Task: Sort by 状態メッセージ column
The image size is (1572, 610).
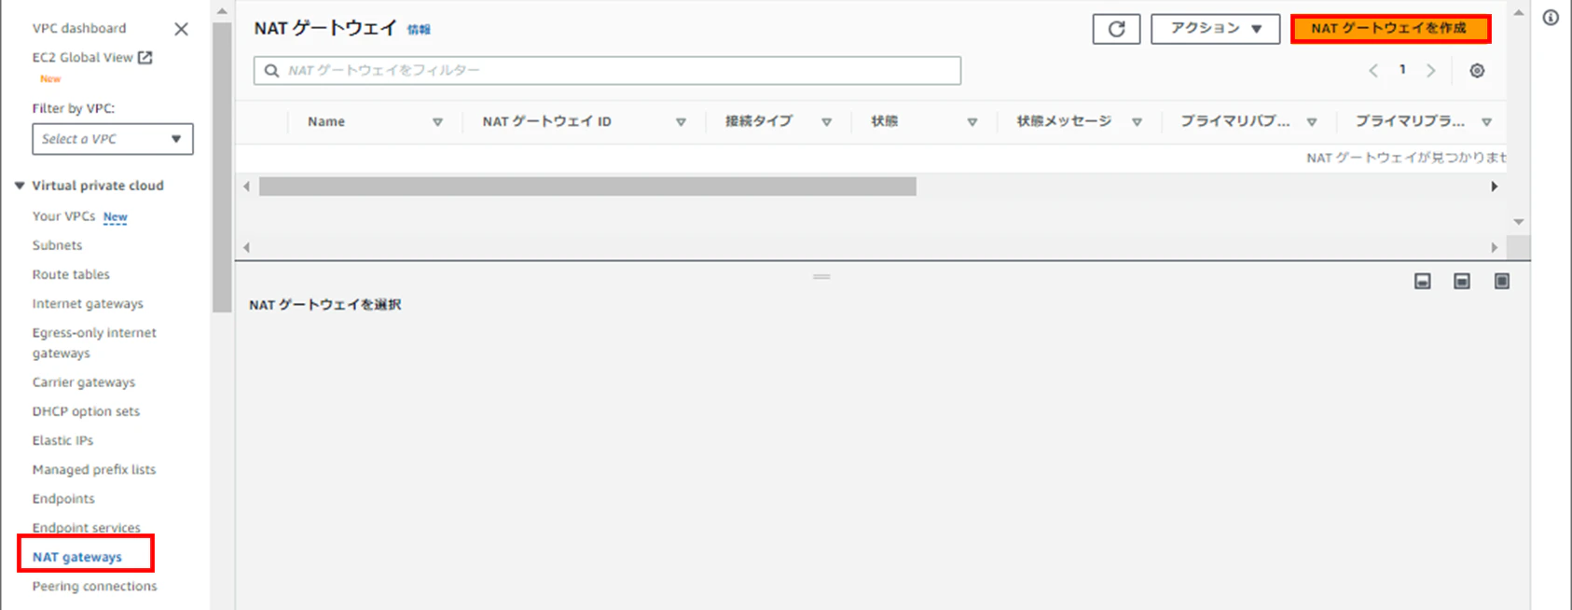Action: (1137, 122)
